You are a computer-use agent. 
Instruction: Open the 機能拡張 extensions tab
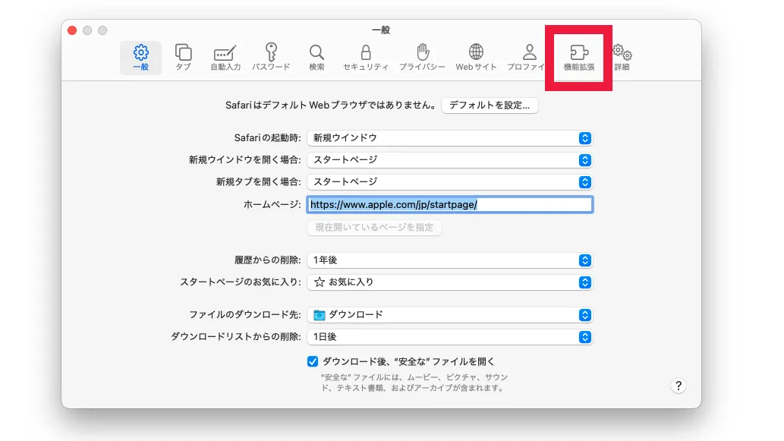(579, 58)
